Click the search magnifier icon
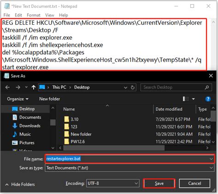The height and width of the screenshot is (194, 218). [207, 87]
